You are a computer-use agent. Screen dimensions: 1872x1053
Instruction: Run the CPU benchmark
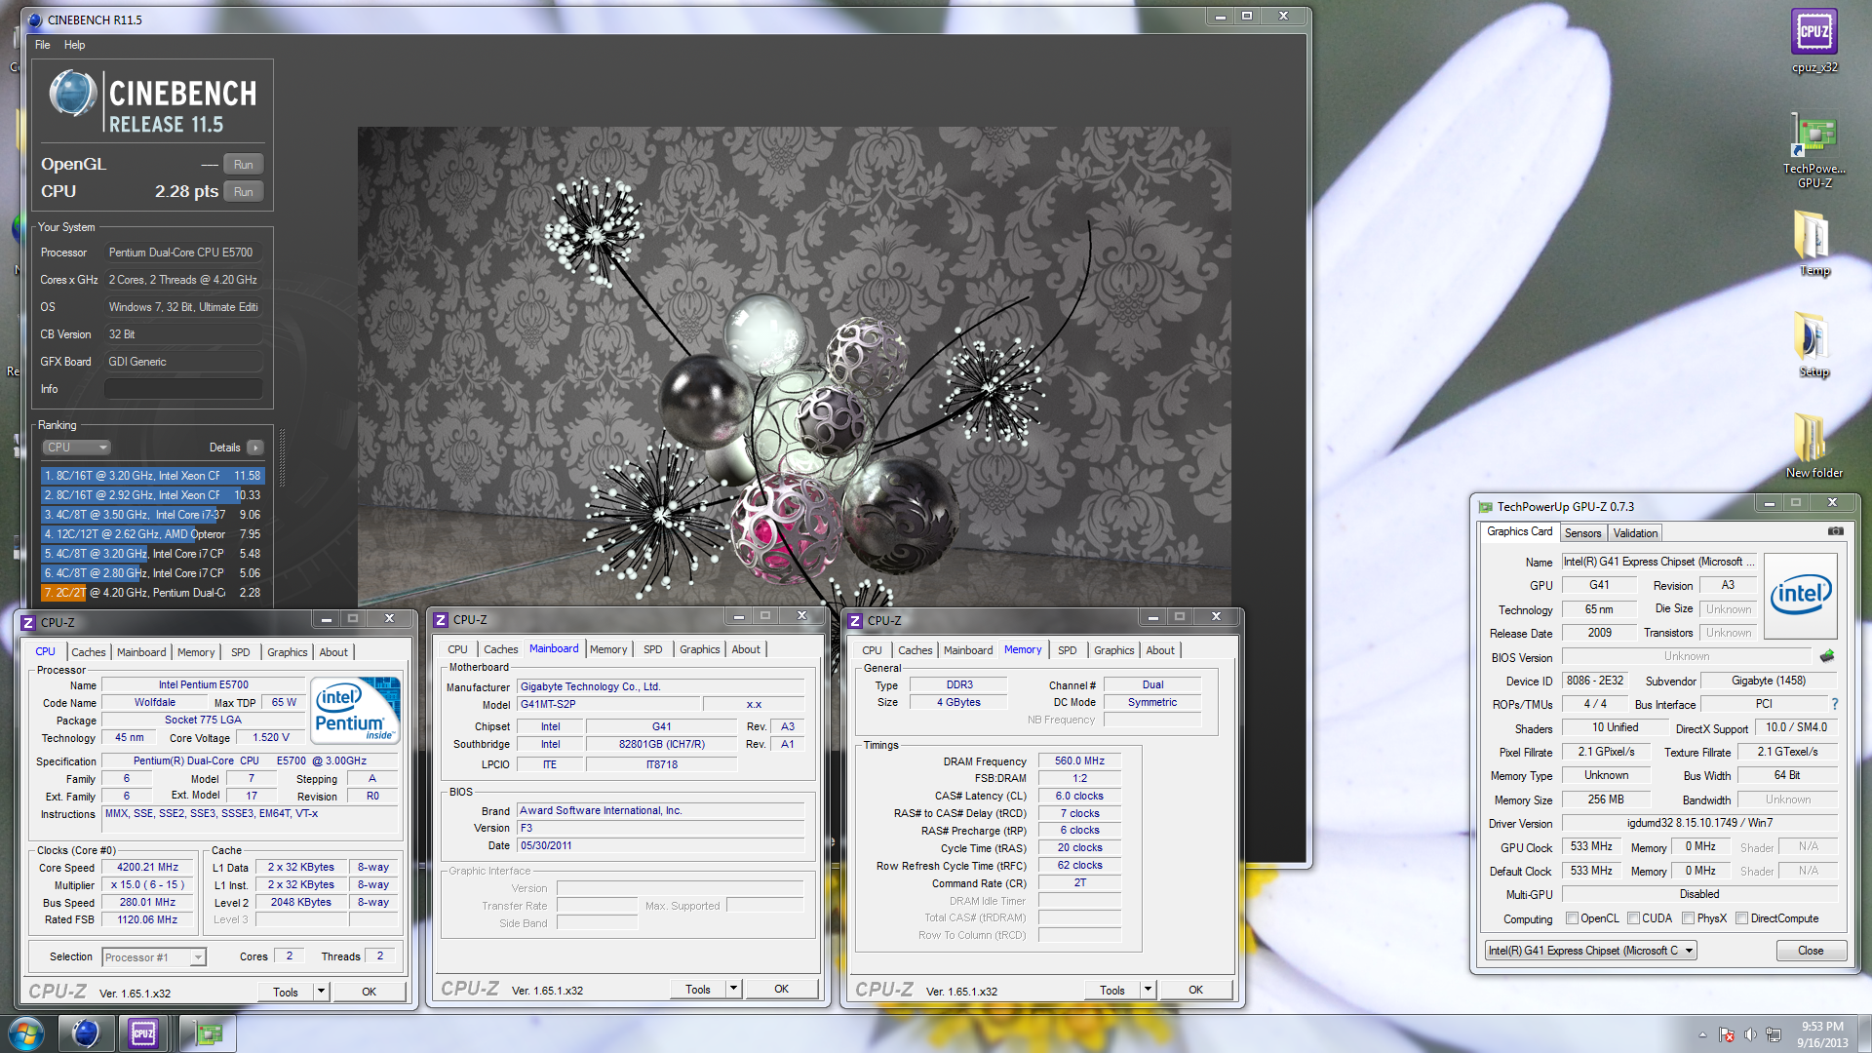243,192
